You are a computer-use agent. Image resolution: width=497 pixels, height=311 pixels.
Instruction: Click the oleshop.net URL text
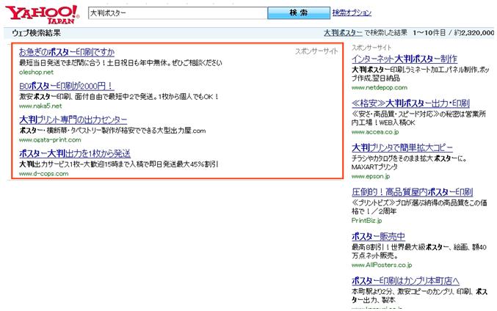pos(36,72)
